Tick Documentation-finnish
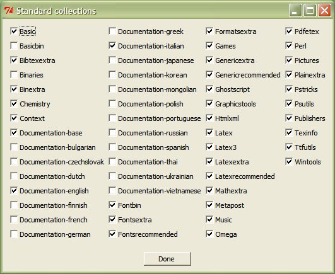This screenshot has width=335, height=274. click(14, 205)
